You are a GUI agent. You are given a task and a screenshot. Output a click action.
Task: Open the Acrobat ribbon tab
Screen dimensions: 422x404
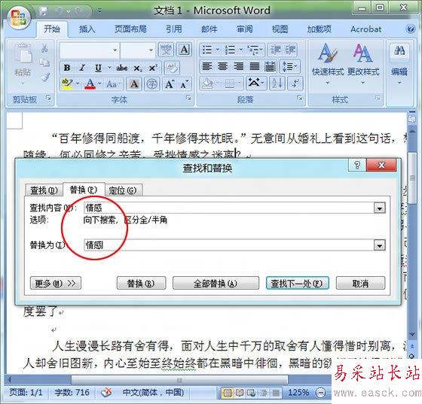(365, 29)
